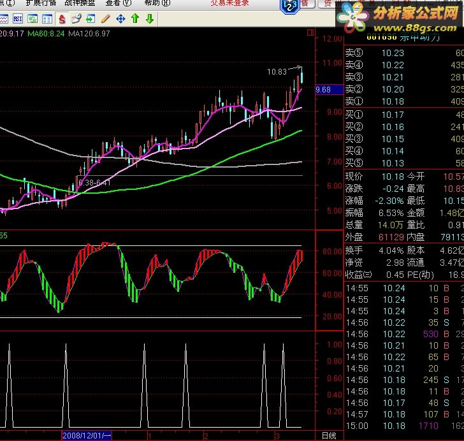Select the pencil drawing tool
The height and width of the screenshot is (441, 464).
point(106,19)
